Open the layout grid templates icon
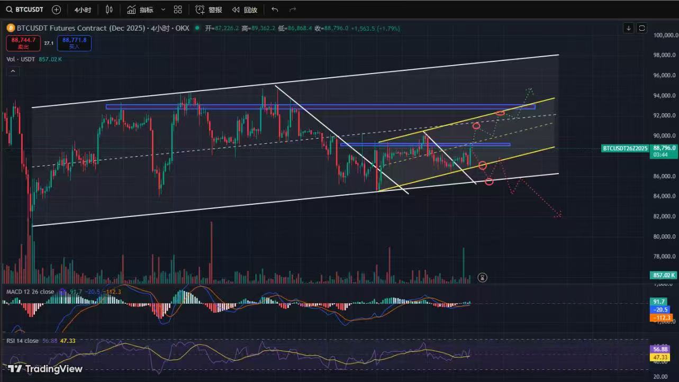 178,10
